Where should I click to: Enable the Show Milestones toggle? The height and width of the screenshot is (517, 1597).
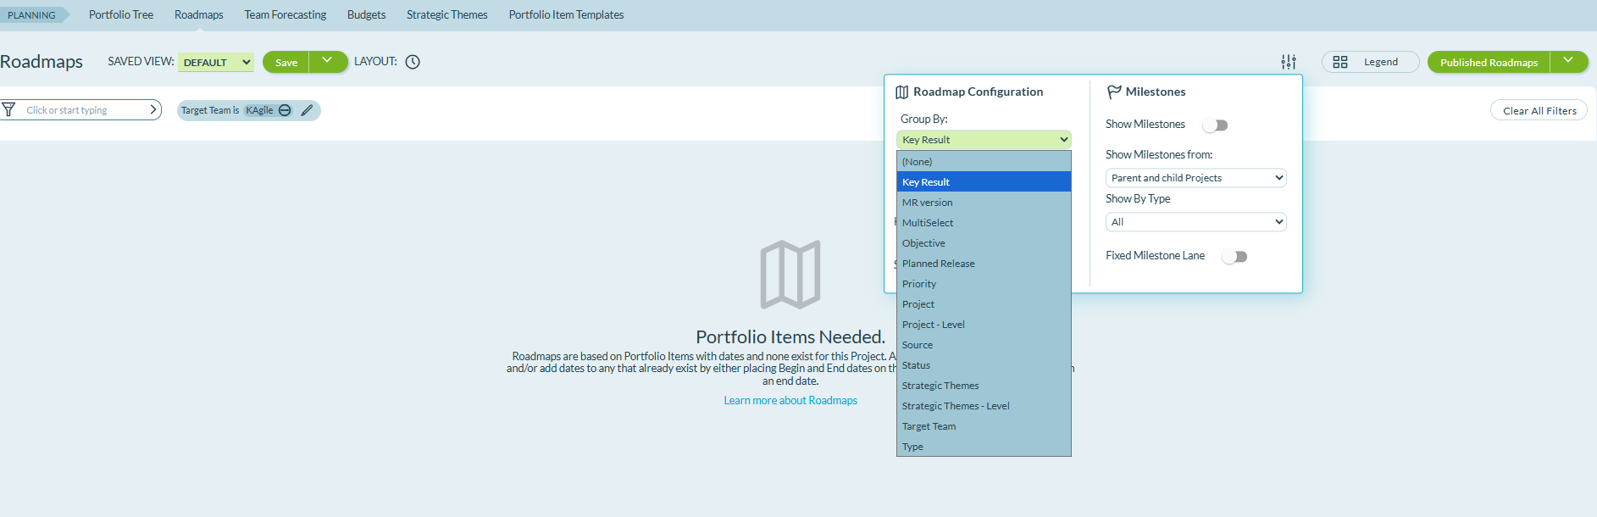click(1215, 125)
